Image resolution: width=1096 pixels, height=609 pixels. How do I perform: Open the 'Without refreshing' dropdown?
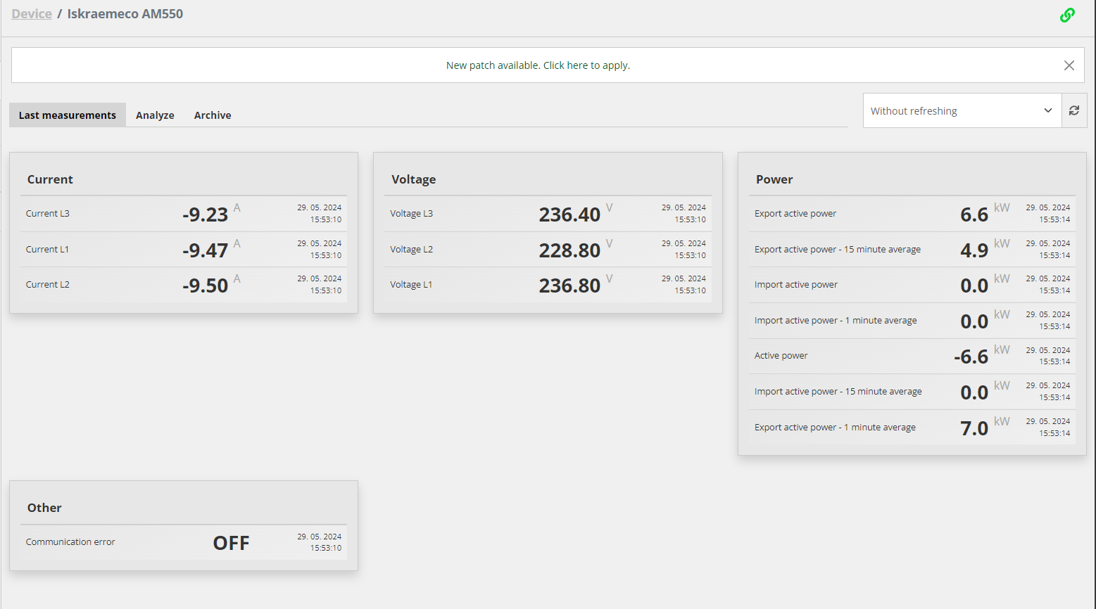pyautogui.click(x=962, y=110)
